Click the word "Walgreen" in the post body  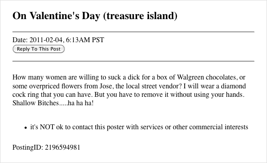(190, 77)
